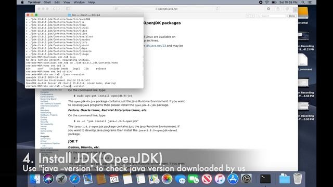Open System Preferences gear in dock
Screen dimensions: 333x187
click(246, 179)
